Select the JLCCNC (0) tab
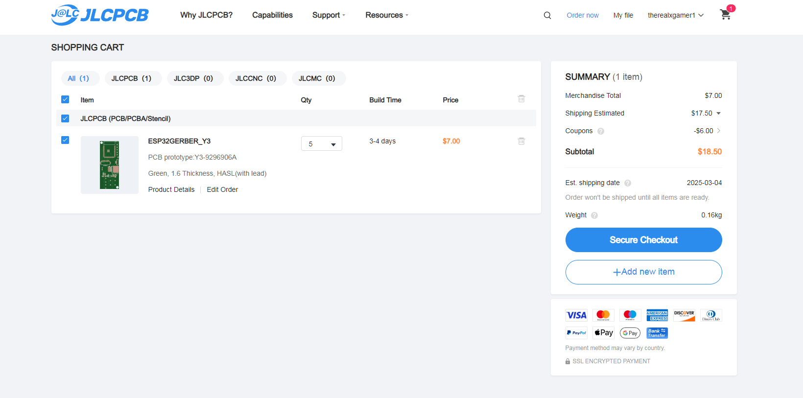This screenshot has width=803, height=398. coord(258,78)
